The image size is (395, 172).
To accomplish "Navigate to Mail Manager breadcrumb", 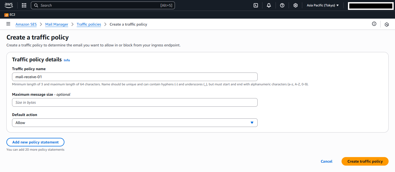I will pyautogui.click(x=57, y=24).
